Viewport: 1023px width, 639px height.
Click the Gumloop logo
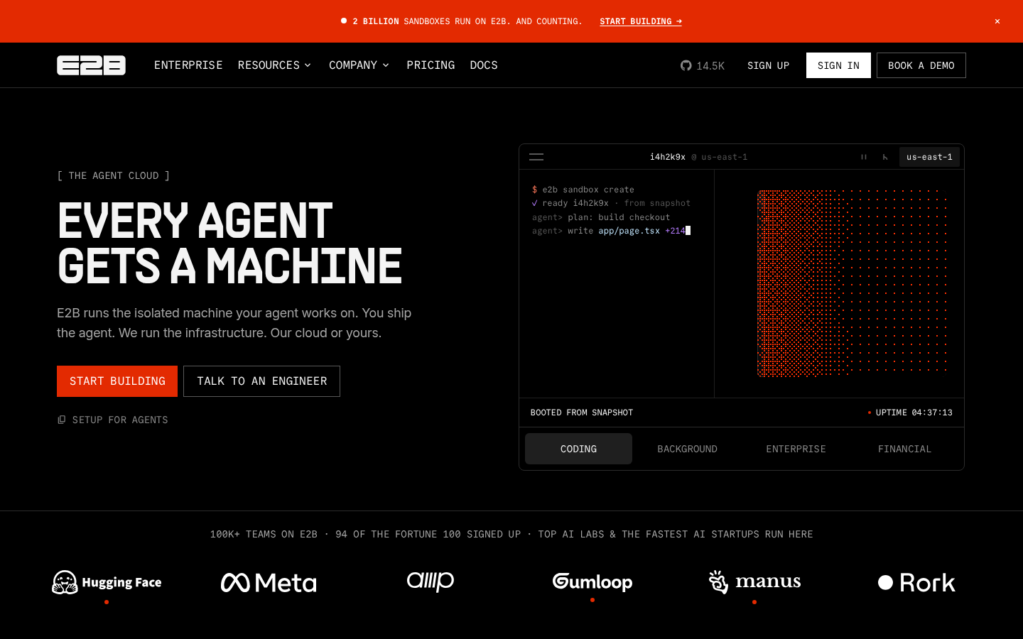coord(592,582)
